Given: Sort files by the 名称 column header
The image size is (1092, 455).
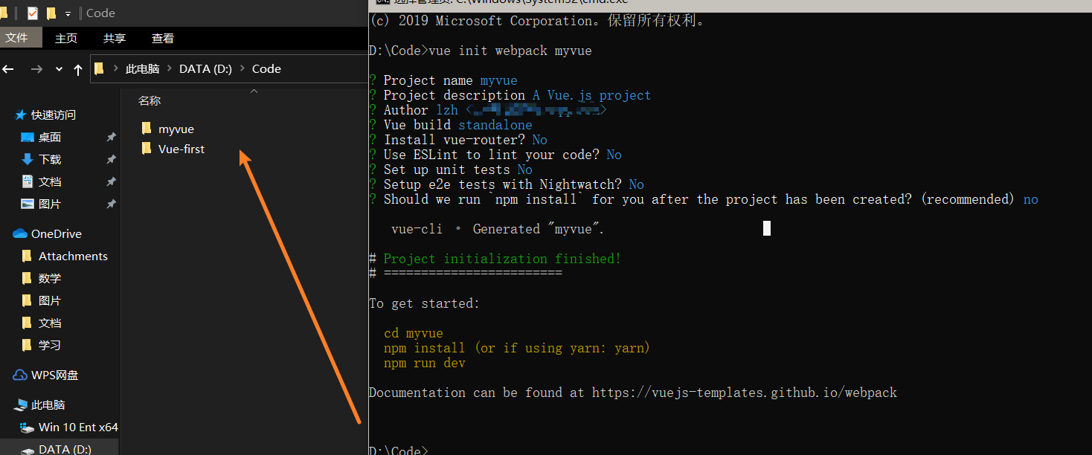Looking at the screenshot, I should click(150, 101).
